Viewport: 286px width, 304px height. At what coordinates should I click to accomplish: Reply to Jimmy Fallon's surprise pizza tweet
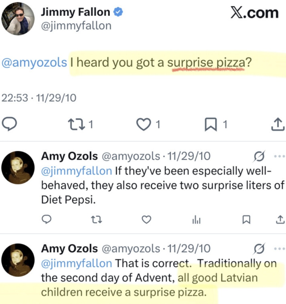(9, 124)
